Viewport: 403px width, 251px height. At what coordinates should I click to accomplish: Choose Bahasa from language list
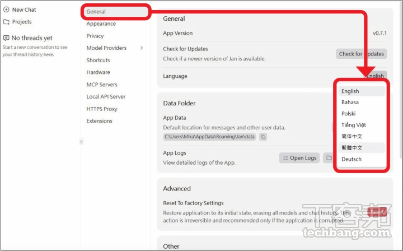pos(362,103)
